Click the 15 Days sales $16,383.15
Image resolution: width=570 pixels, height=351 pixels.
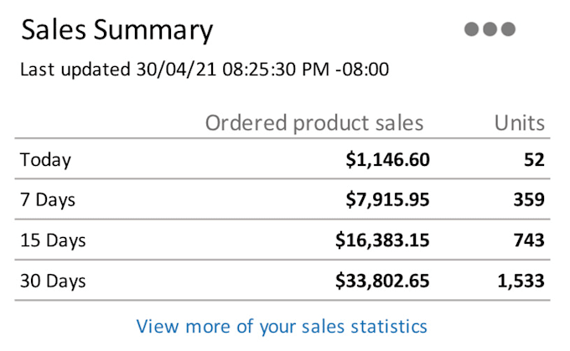382,240
